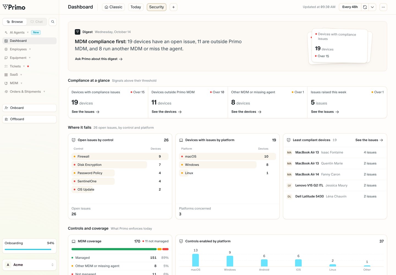The width and height of the screenshot is (396, 275).
Task: Click the Primo logo
Action: (14, 7)
